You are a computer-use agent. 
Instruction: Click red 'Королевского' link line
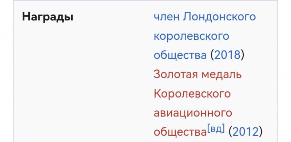pos(192,94)
